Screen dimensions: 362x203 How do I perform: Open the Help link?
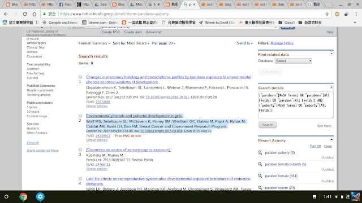pos(330,32)
